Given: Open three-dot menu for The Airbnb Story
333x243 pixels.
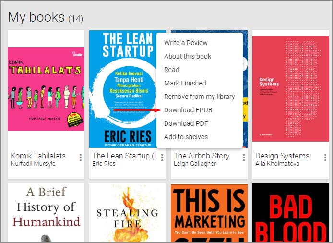Looking at the screenshot, I should coord(244,158).
